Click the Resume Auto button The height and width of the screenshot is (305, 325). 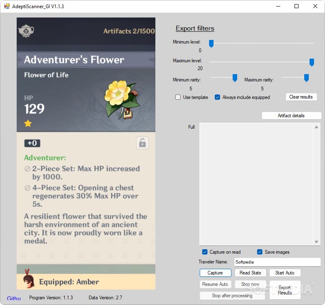215,284
